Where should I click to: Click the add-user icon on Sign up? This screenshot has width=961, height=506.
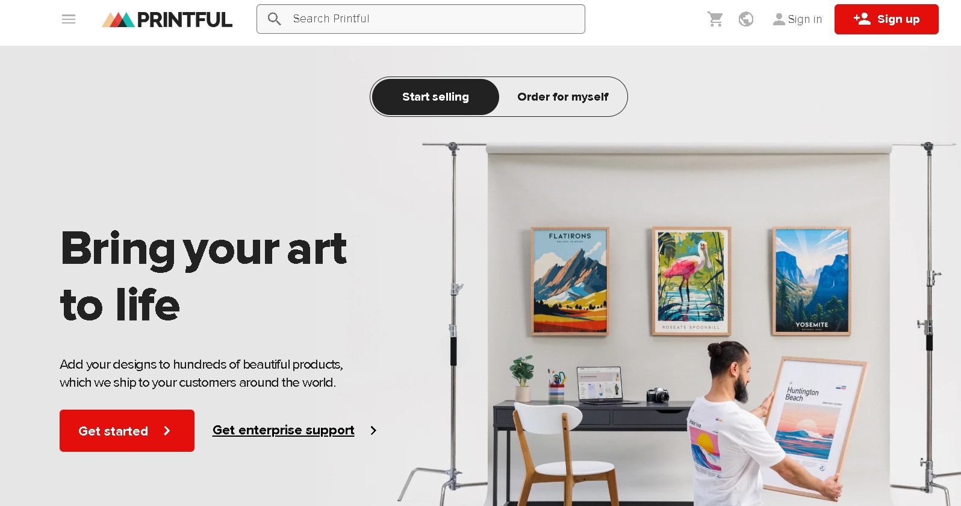862,19
